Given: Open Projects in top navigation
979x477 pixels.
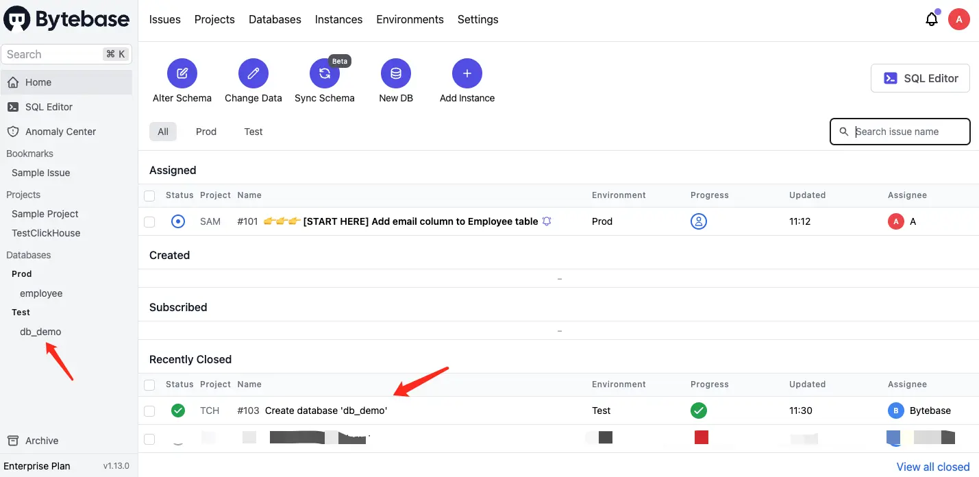Looking at the screenshot, I should tap(214, 19).
